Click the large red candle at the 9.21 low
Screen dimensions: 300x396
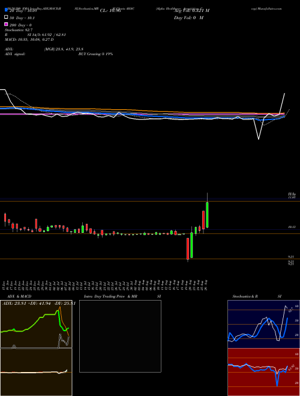(x=188, y=249)
